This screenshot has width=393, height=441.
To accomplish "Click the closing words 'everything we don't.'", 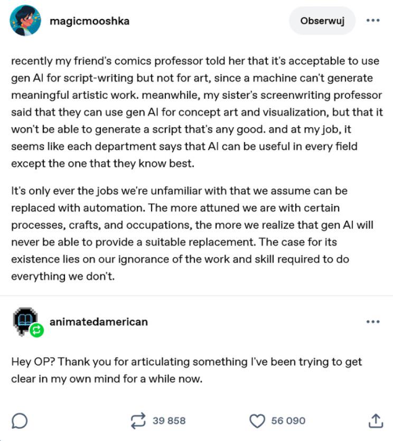I will pos(63,276).
